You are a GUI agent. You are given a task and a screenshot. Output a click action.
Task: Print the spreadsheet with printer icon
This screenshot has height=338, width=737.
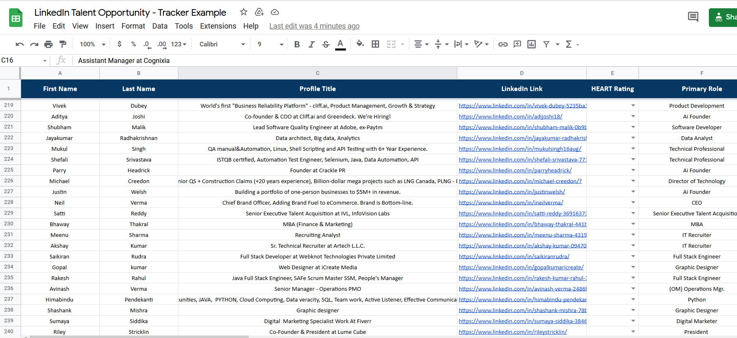click(48, 44)
